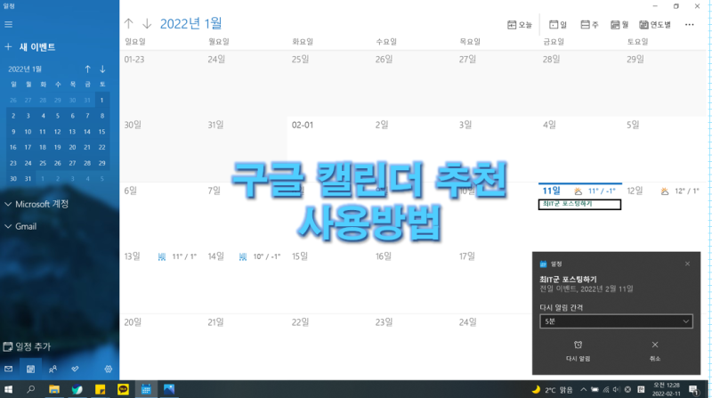This screenshot has width=712, height=398.
Task: Expand the Gmail account section
Action: (20, 226)
